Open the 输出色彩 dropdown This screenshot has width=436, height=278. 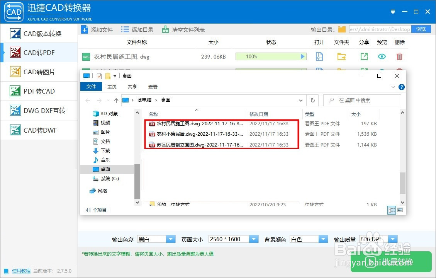tap(171, 239)
